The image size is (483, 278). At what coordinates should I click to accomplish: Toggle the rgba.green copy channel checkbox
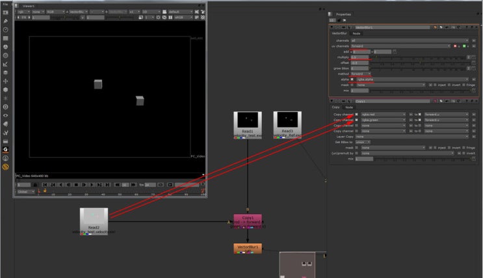tap(357, 120)
